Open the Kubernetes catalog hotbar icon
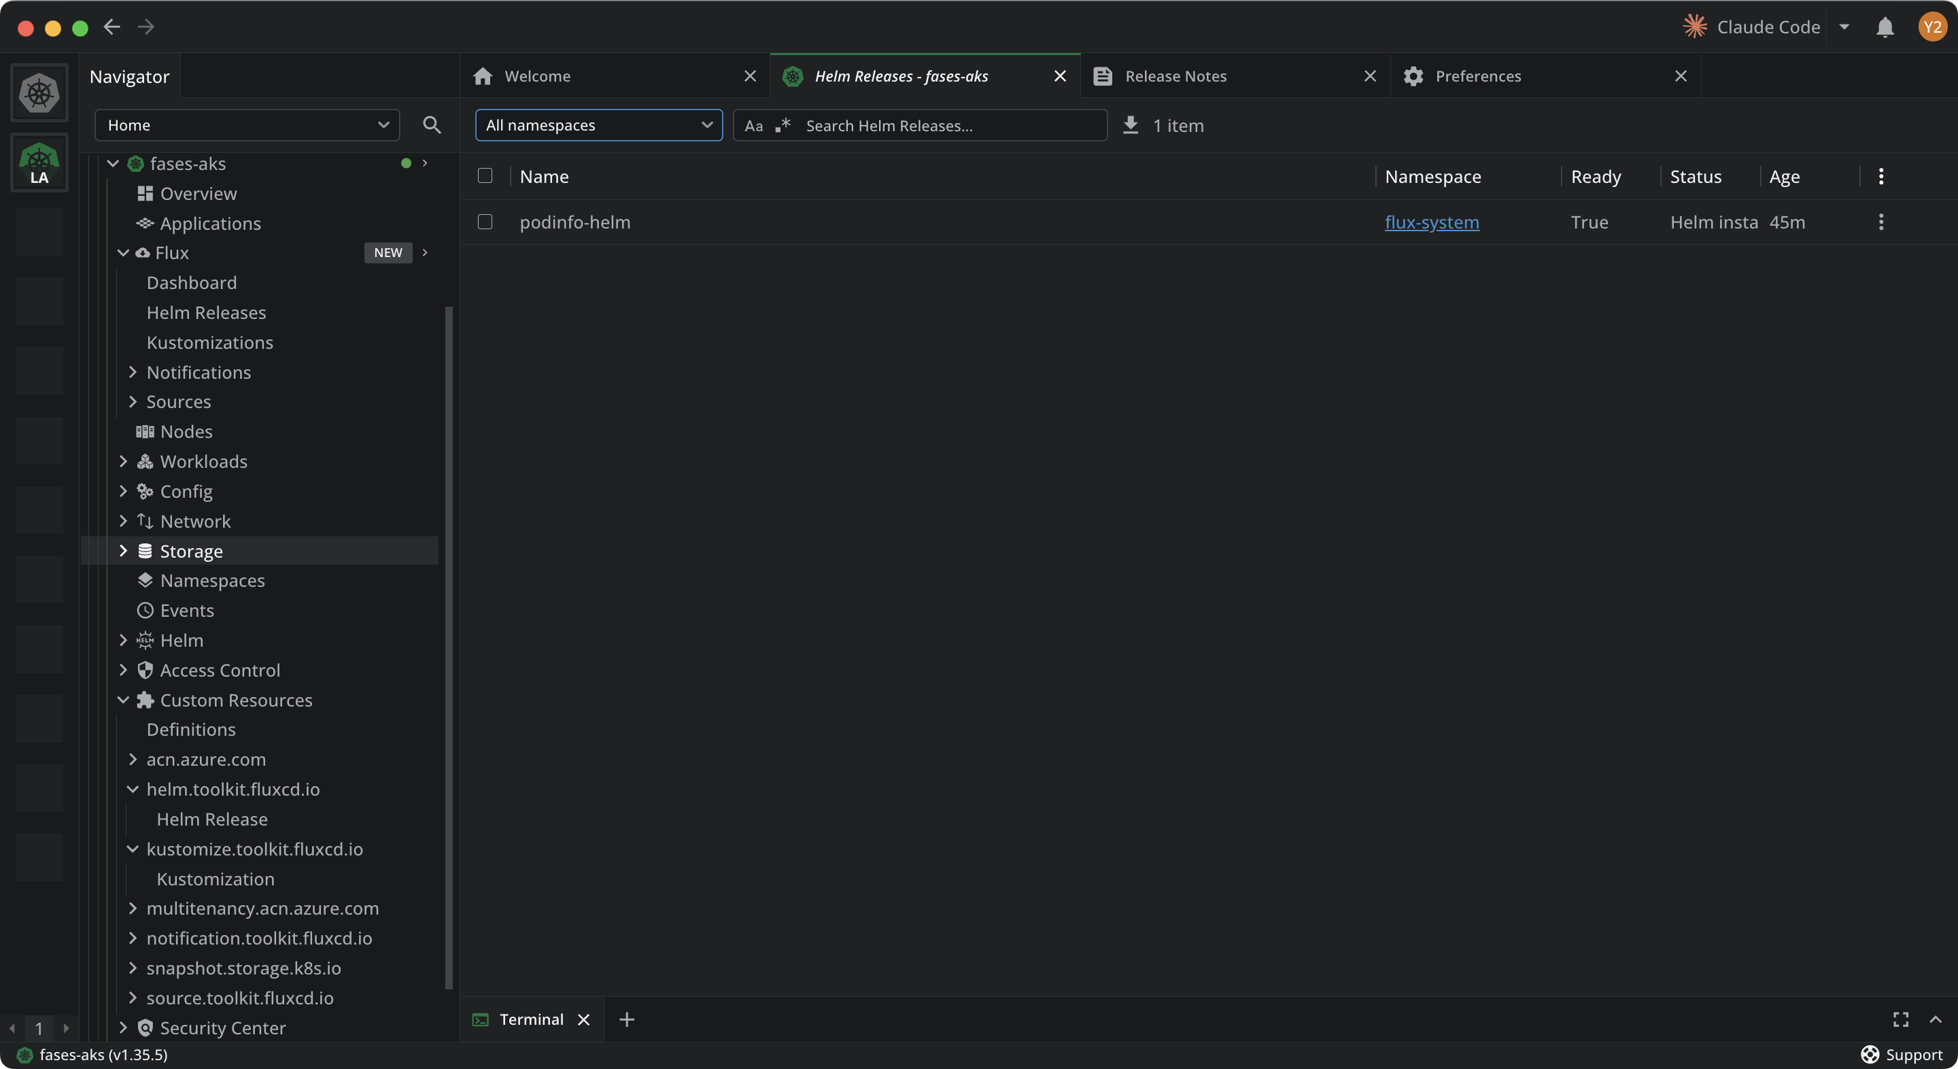 pyautogui.click(x=39, y=94)
